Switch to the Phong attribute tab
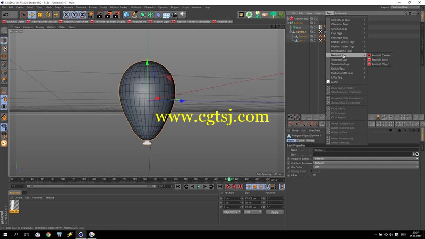The image size is (425, 239). 310,141
